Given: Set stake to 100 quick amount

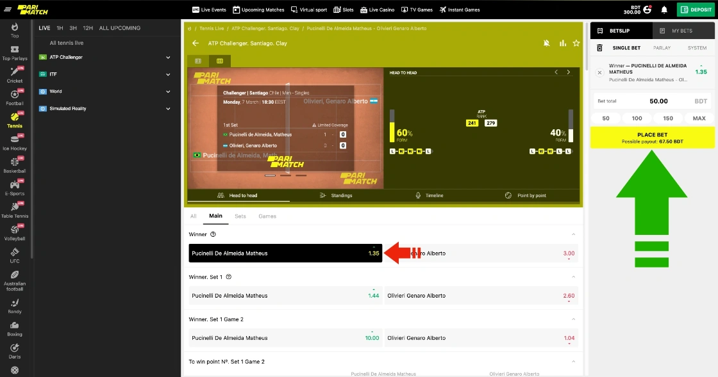Looking at the screenshot, I should pyautogui.click(x=637, y=118).
